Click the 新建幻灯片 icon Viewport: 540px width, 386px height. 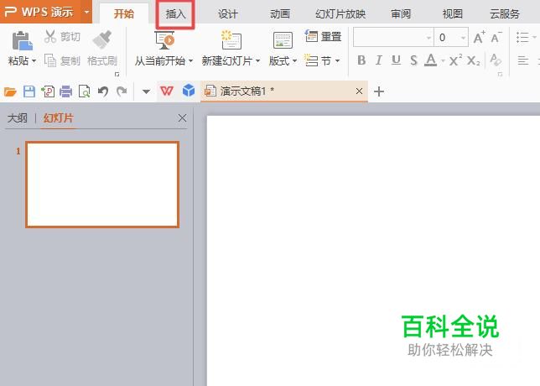[x=231, y=39]
